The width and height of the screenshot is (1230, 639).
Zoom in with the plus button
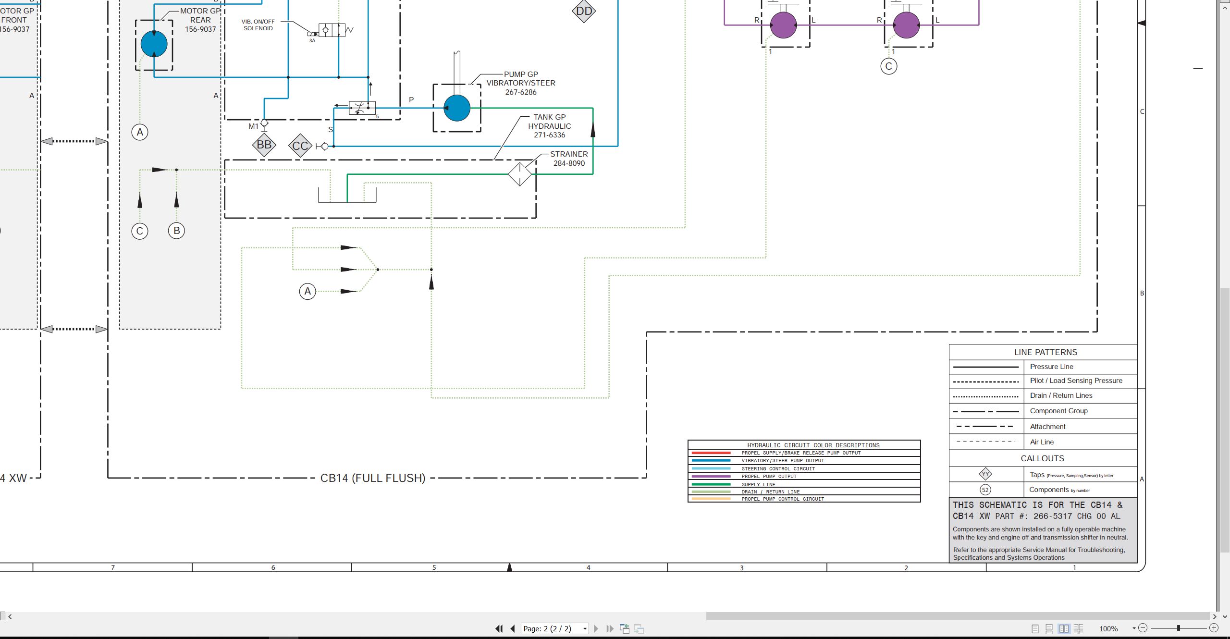[1214, 628]
